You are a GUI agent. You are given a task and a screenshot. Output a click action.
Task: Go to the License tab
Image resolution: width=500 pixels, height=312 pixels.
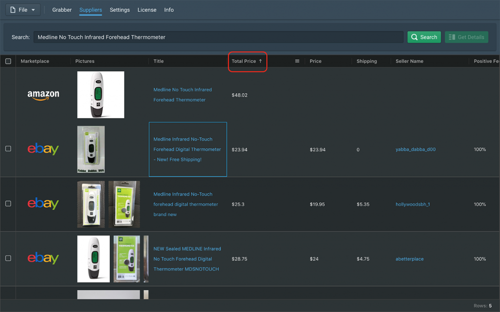coord(147,10)
